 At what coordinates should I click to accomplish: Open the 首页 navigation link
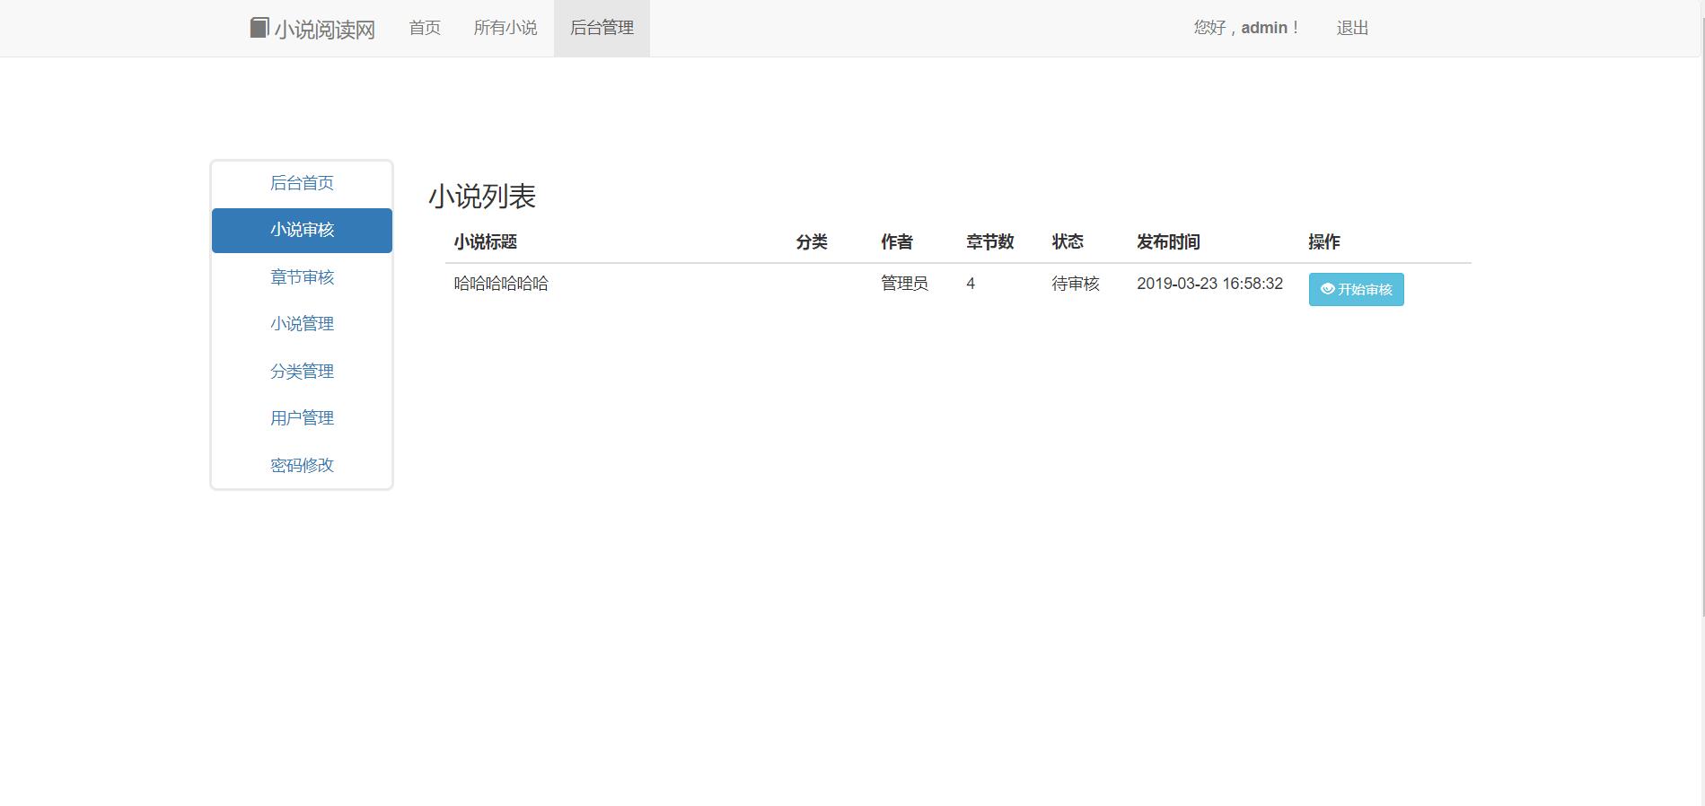coord(425,28)
